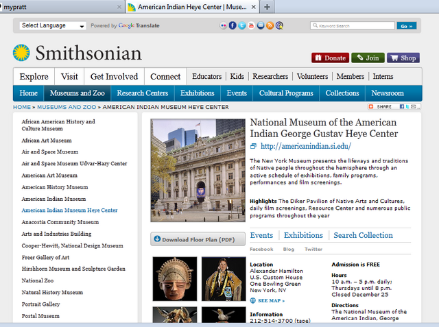Image resolution: width=439 pixels, height=327 pixels.
Task: Open Collections nav item
Action: pyautogui.click(x=342, y=93)
